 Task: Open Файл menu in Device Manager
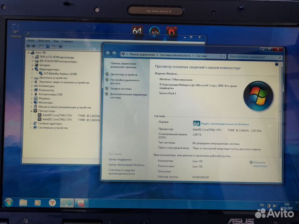click(x=31, y=40)
